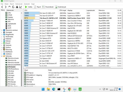The height and width of the screenshot is (92, 123).
Task: Open the Kedvencek menu in menu bar
Action: [19, 4]
